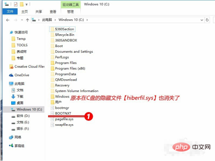Click the back navigation arrow
The image size is (215, 161).
(8, 20)
